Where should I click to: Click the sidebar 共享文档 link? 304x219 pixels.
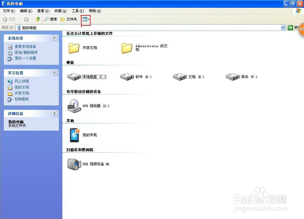click(x=22, y=93)
